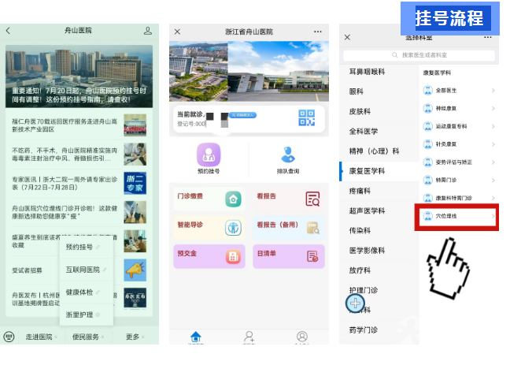Select 耳鼻咽喉科 department

tap(379, 72)
